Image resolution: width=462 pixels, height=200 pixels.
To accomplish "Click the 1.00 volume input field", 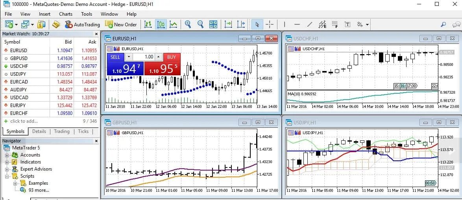I will point(144,57).
